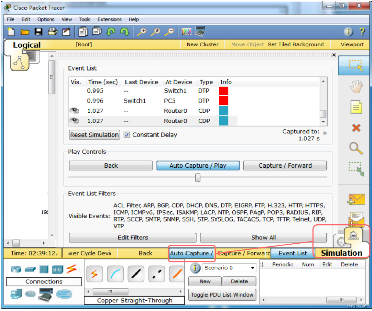Click Auto Capture / Play button
The image size is (372, 311).
[x=198, y=165]
